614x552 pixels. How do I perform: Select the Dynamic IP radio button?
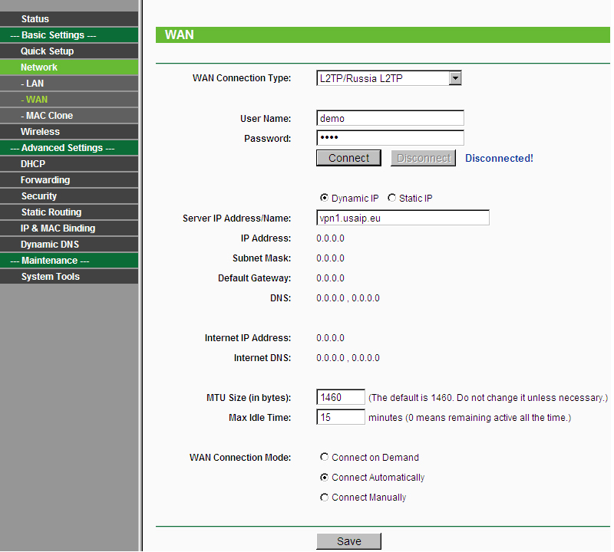pyautogui.click(x=324, y=198)
